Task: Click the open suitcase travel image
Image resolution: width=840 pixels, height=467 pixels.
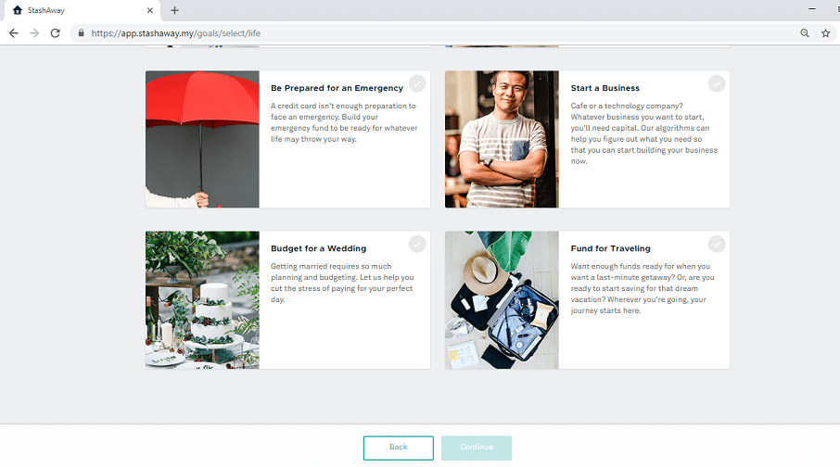Action: [x=502, y=300]
